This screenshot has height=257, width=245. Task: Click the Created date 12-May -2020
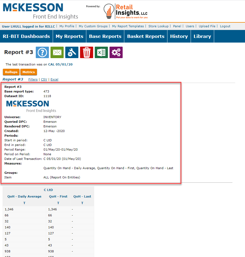coord(54,131)
